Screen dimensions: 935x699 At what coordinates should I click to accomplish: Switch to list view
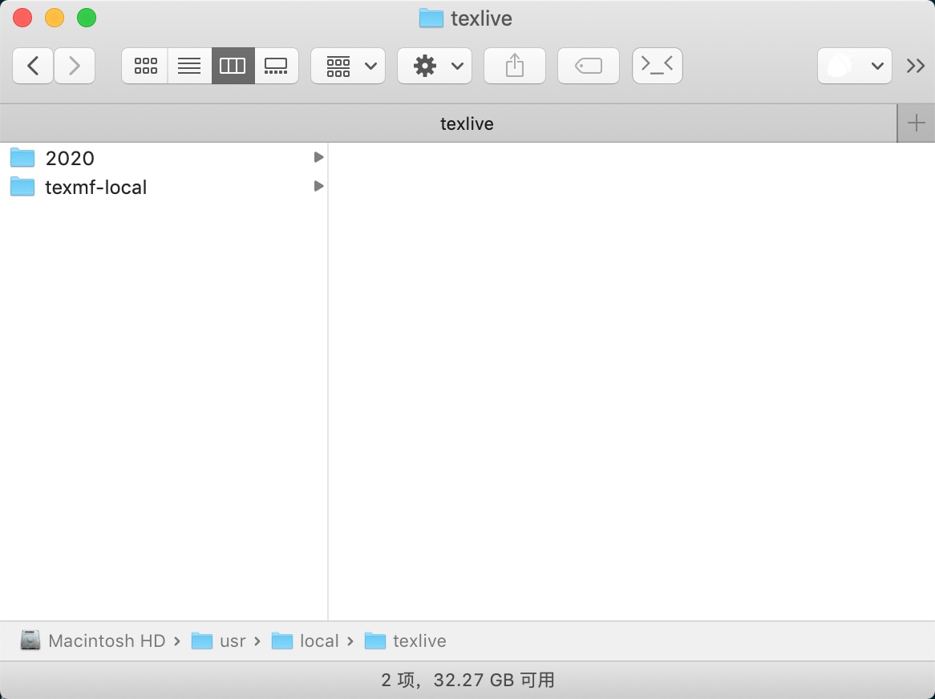[x=189, y=66]
